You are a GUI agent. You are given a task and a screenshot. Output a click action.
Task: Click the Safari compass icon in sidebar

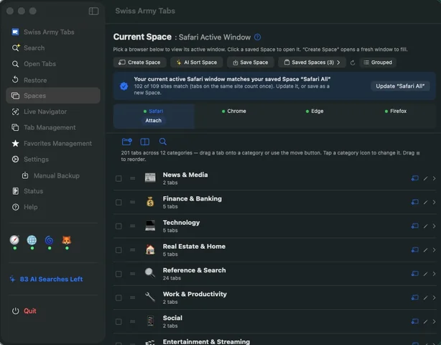(x=14, y=240)
